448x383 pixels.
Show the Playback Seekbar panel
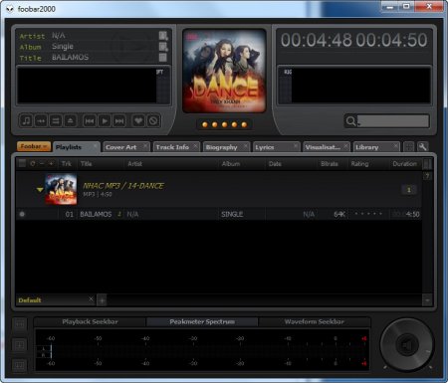point(90,321)
